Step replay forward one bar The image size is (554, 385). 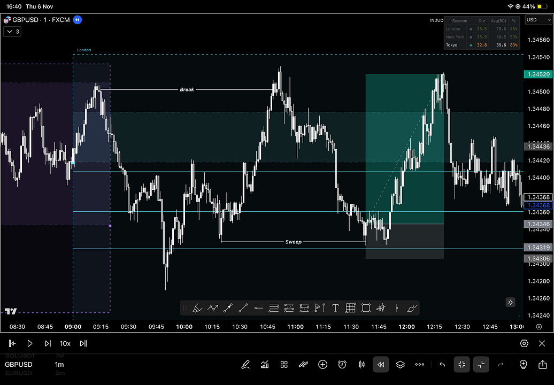click(x=48, y=343)
